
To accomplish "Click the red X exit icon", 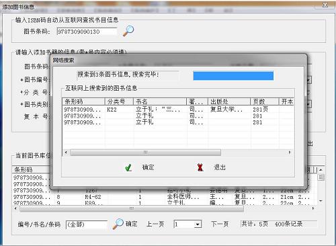I will tap(200, 167).
